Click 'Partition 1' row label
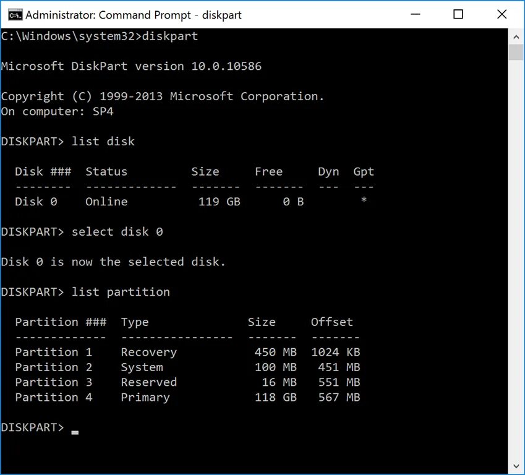Image resolution: width=525 pixels, height=475 pixels. [x=54, y=352]
